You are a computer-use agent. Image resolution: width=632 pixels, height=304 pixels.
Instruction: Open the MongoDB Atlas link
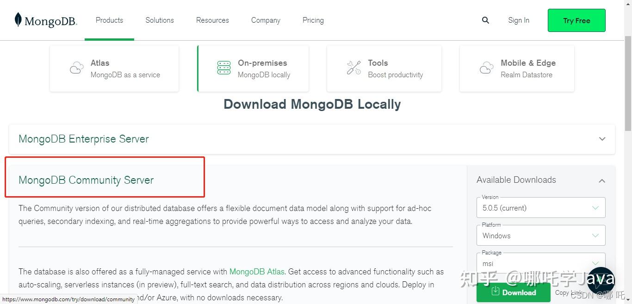pos(257,272)
